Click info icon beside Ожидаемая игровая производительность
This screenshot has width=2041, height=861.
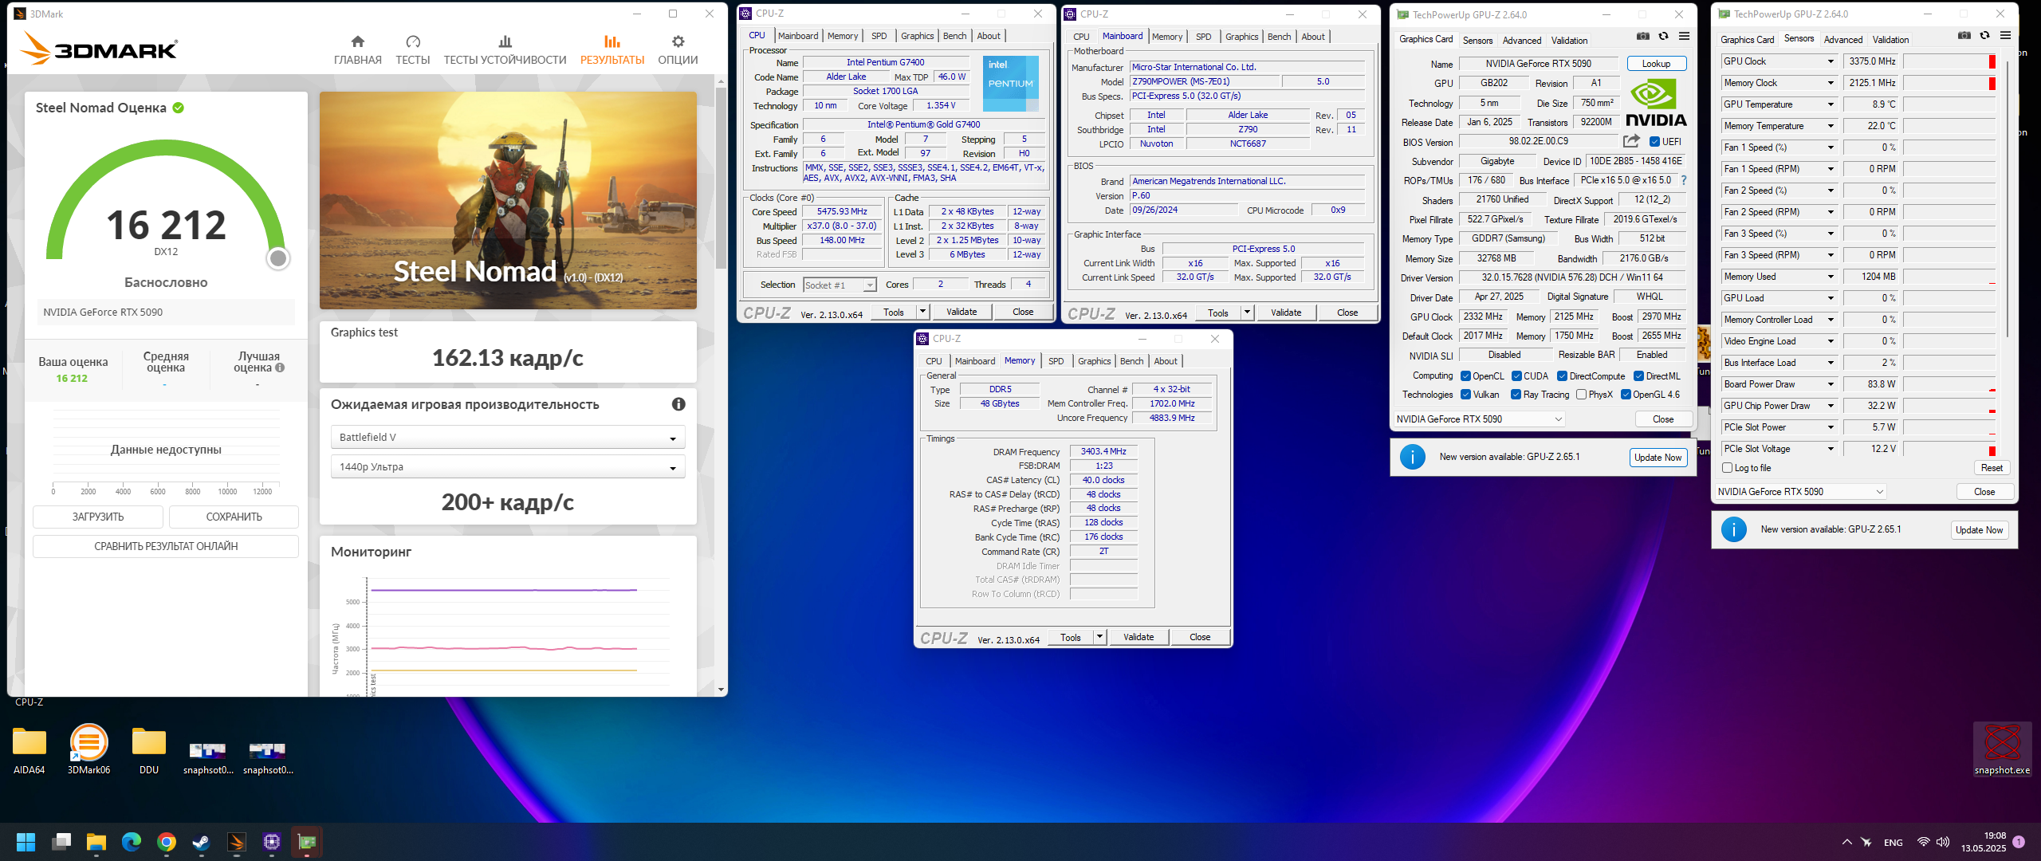[678, 404]
